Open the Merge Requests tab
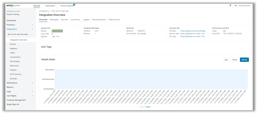 click(x=99, y=19)
